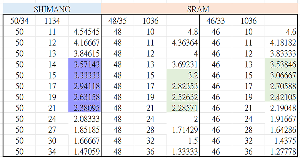Click the ratio cell showing just 2
This screenshot has width=300, height=158.
(x=183, y=118)
